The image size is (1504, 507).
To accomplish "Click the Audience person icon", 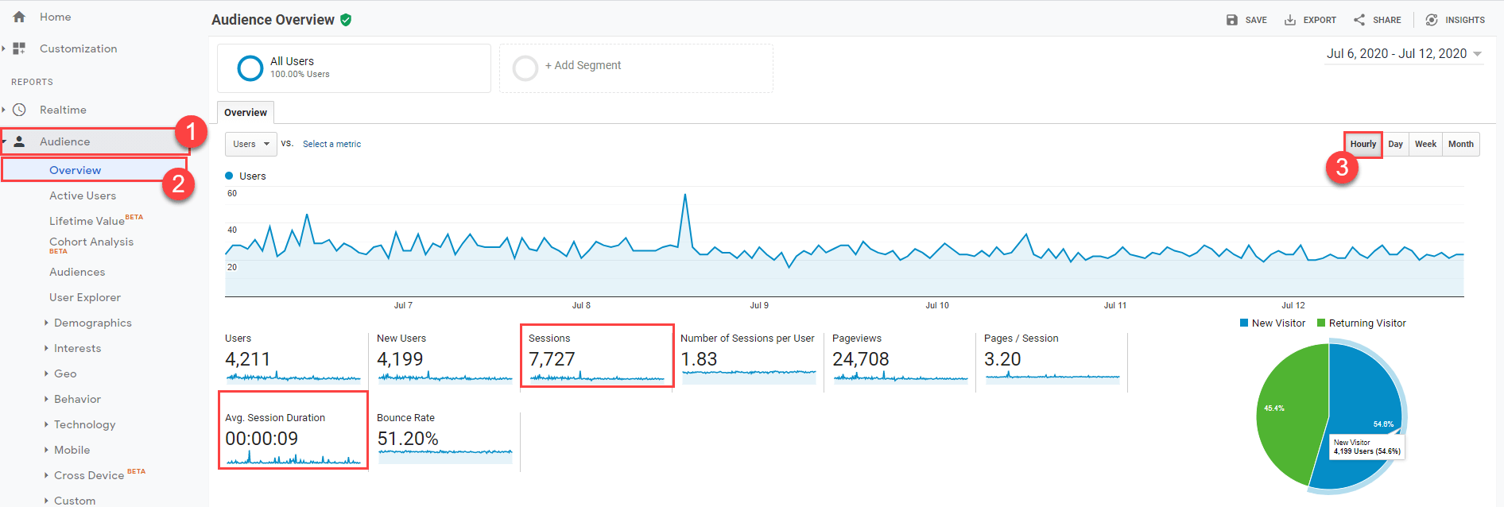I will point(20,141).
